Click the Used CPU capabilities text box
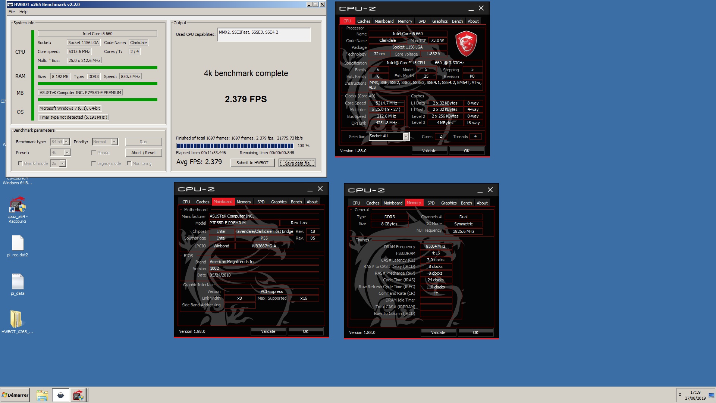Image resolution: width=716 pixels, height=403 pixels. tap(264, 35)
